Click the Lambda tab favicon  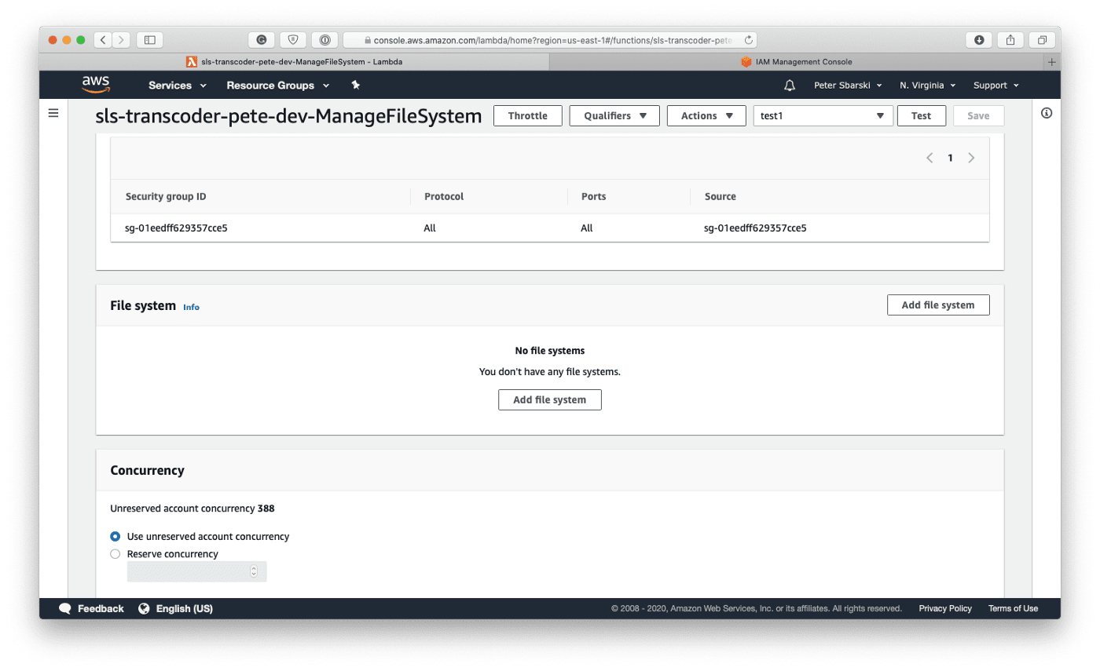[192, 61]
